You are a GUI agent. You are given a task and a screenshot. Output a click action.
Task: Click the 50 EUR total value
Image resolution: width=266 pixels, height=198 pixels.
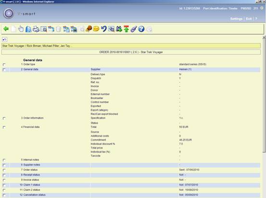(x=184, y=127)
